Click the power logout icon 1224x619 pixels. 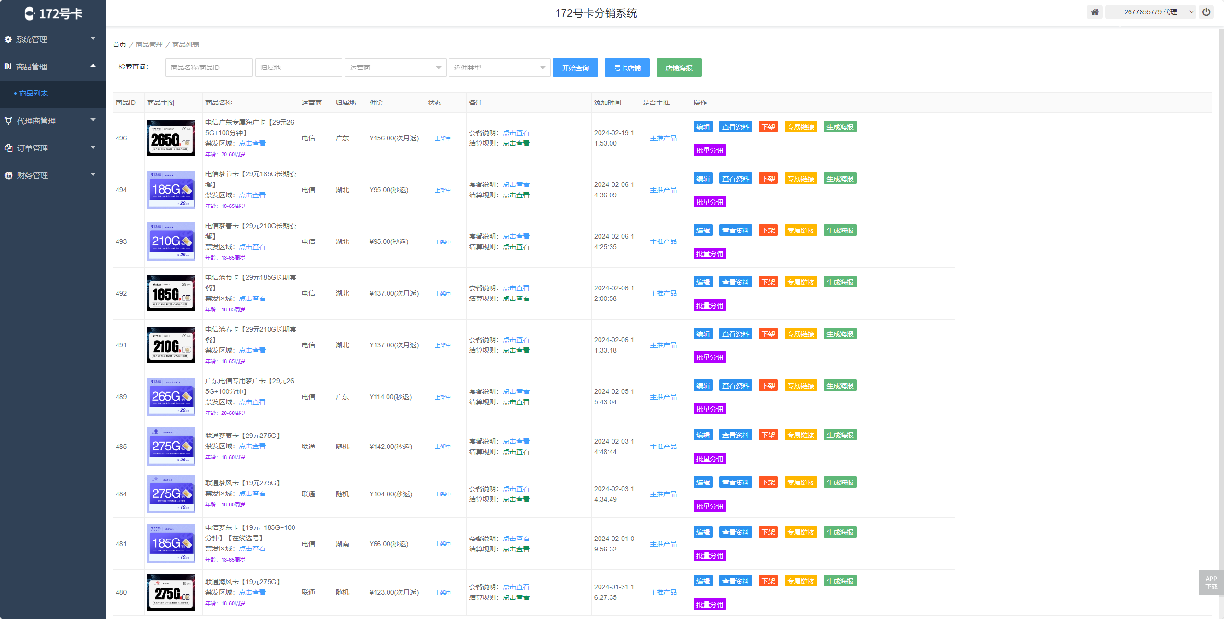pos(1206,12)
